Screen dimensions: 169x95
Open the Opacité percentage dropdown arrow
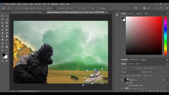click(154, 72)
